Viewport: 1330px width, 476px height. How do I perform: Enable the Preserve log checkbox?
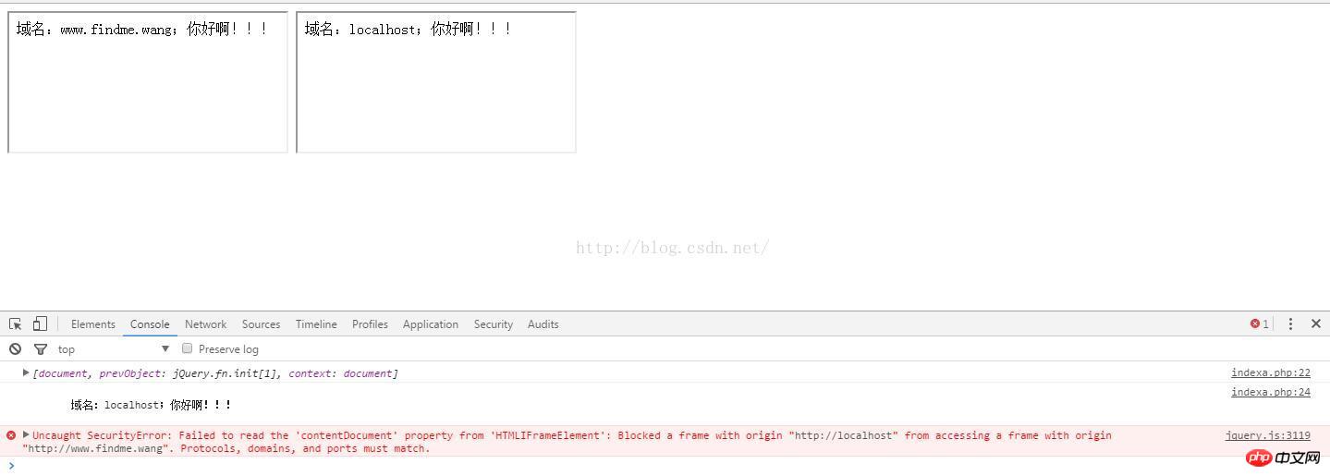pyautogui.click(x=187, y=348)
